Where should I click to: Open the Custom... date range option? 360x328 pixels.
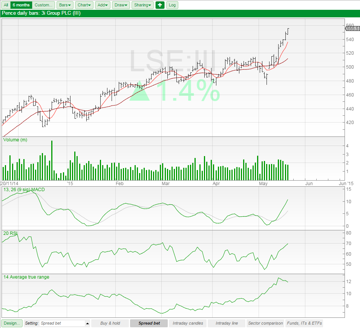[x=43, y=5]
